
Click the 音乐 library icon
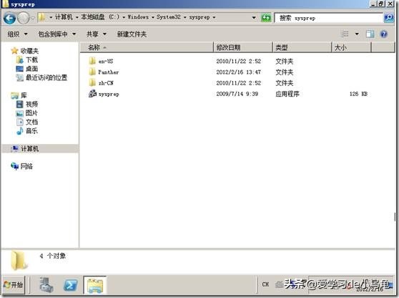(19, 131)
